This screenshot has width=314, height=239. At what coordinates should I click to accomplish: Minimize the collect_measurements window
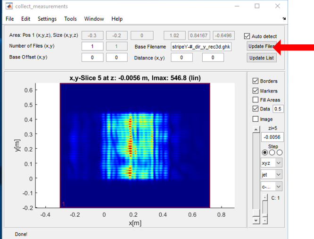coord(237,6)
